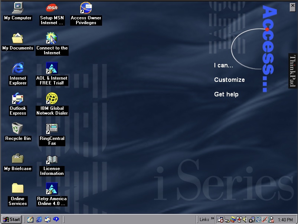The width and height of the screenshot is (298, 224).
Task: Expand the Links toolbar chevron
Action: click(x=213, y=219)
